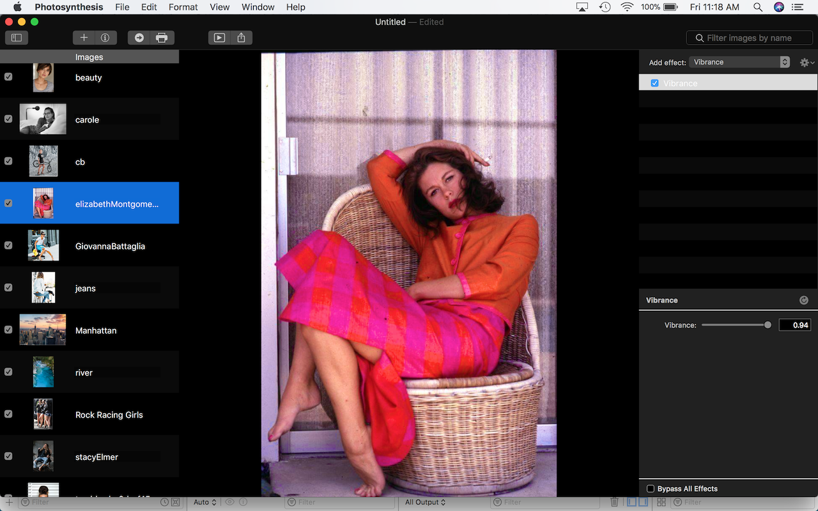Open the Info inspector icon next to plus
Image resolution: width=818 pixels, height=511 pixels.
coord(105,38)
